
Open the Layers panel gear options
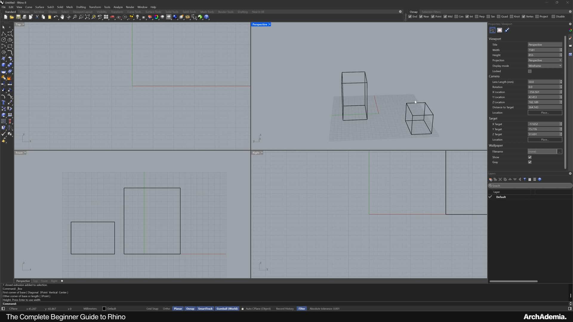pos(570,174)
